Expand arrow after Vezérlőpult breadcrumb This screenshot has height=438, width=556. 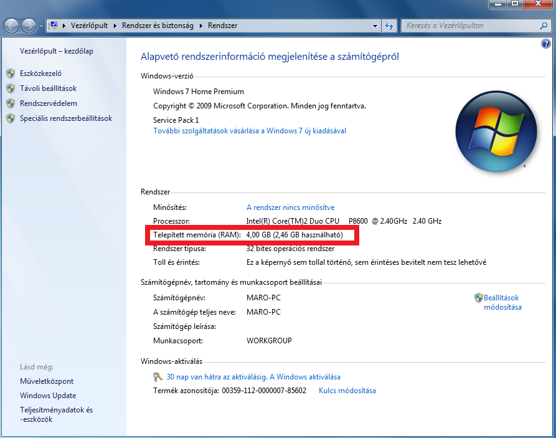tap(115, 26)
